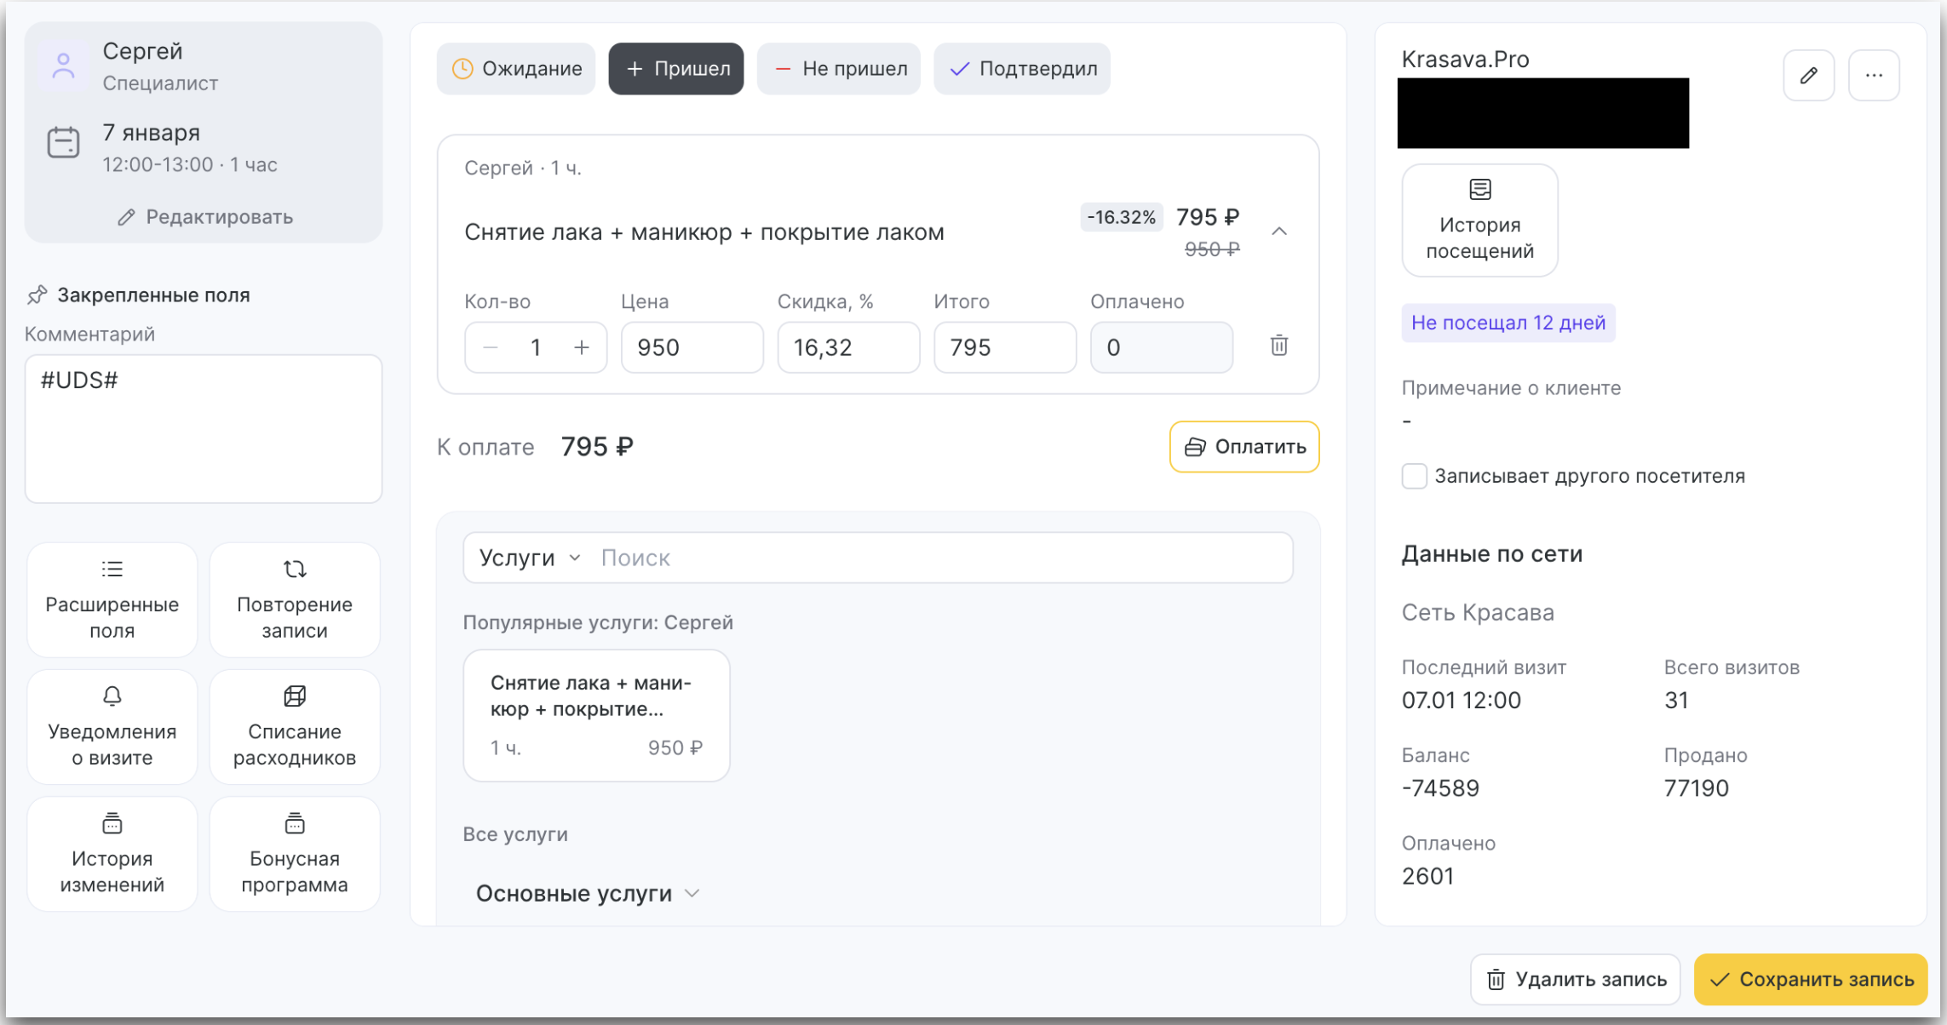Open Списание расходников tile
1947x1025 pixels.
pos(295,727)
